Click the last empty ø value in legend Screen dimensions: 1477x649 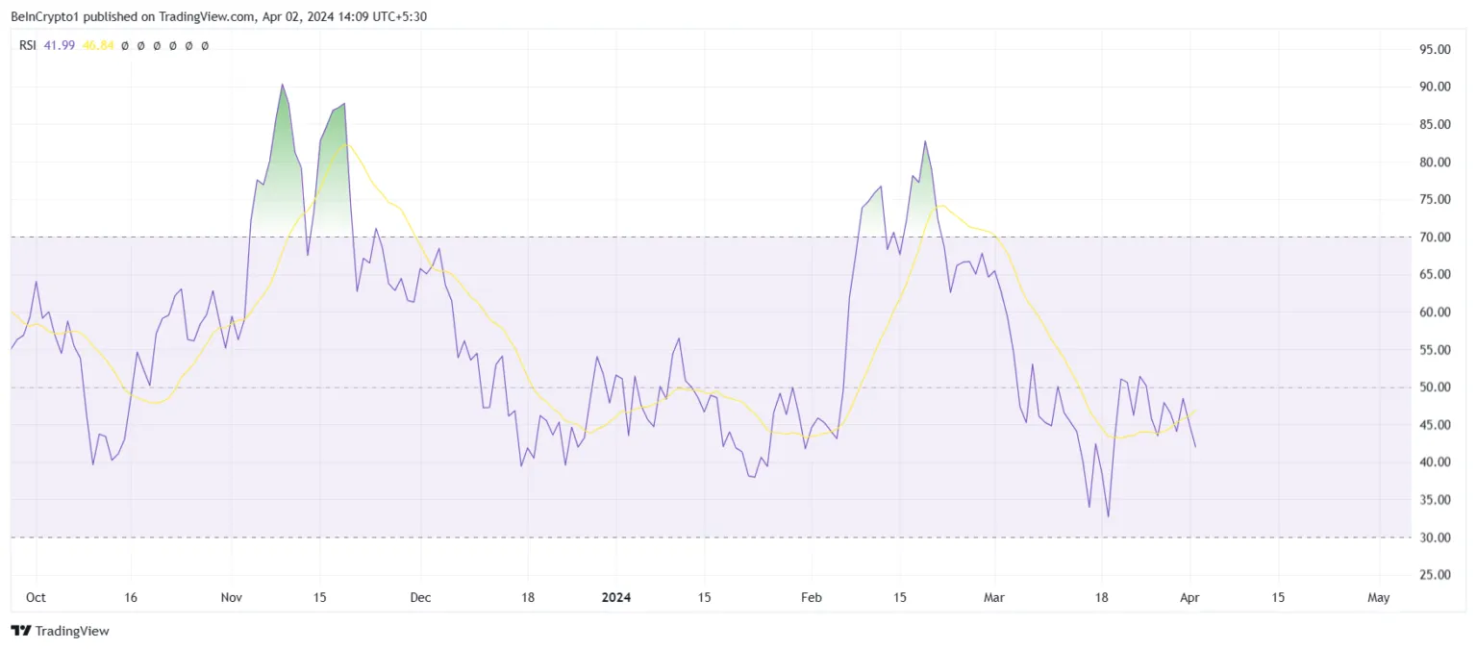pyautogui.click(x=204, y=45)
